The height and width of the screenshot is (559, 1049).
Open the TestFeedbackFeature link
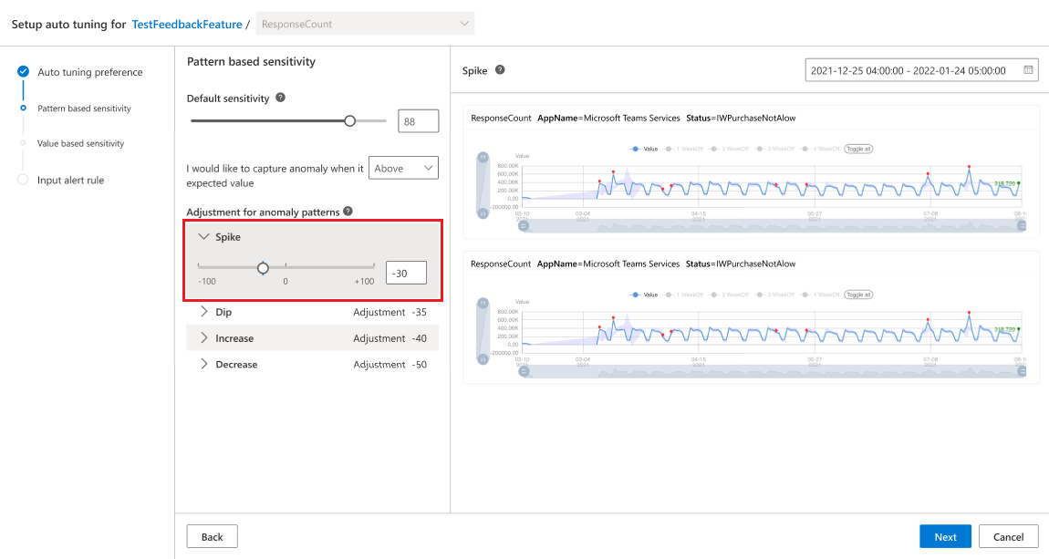[x=187, y=24]
